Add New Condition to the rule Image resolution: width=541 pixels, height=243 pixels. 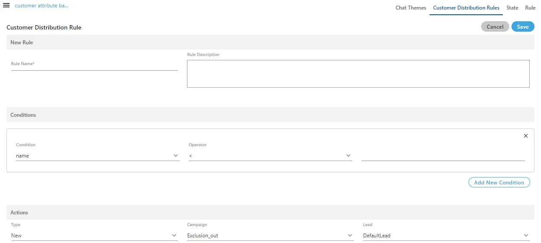[499, 182]
